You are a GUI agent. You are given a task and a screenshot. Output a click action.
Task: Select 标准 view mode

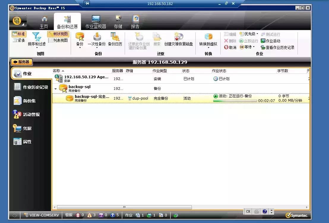click(19, 34)
